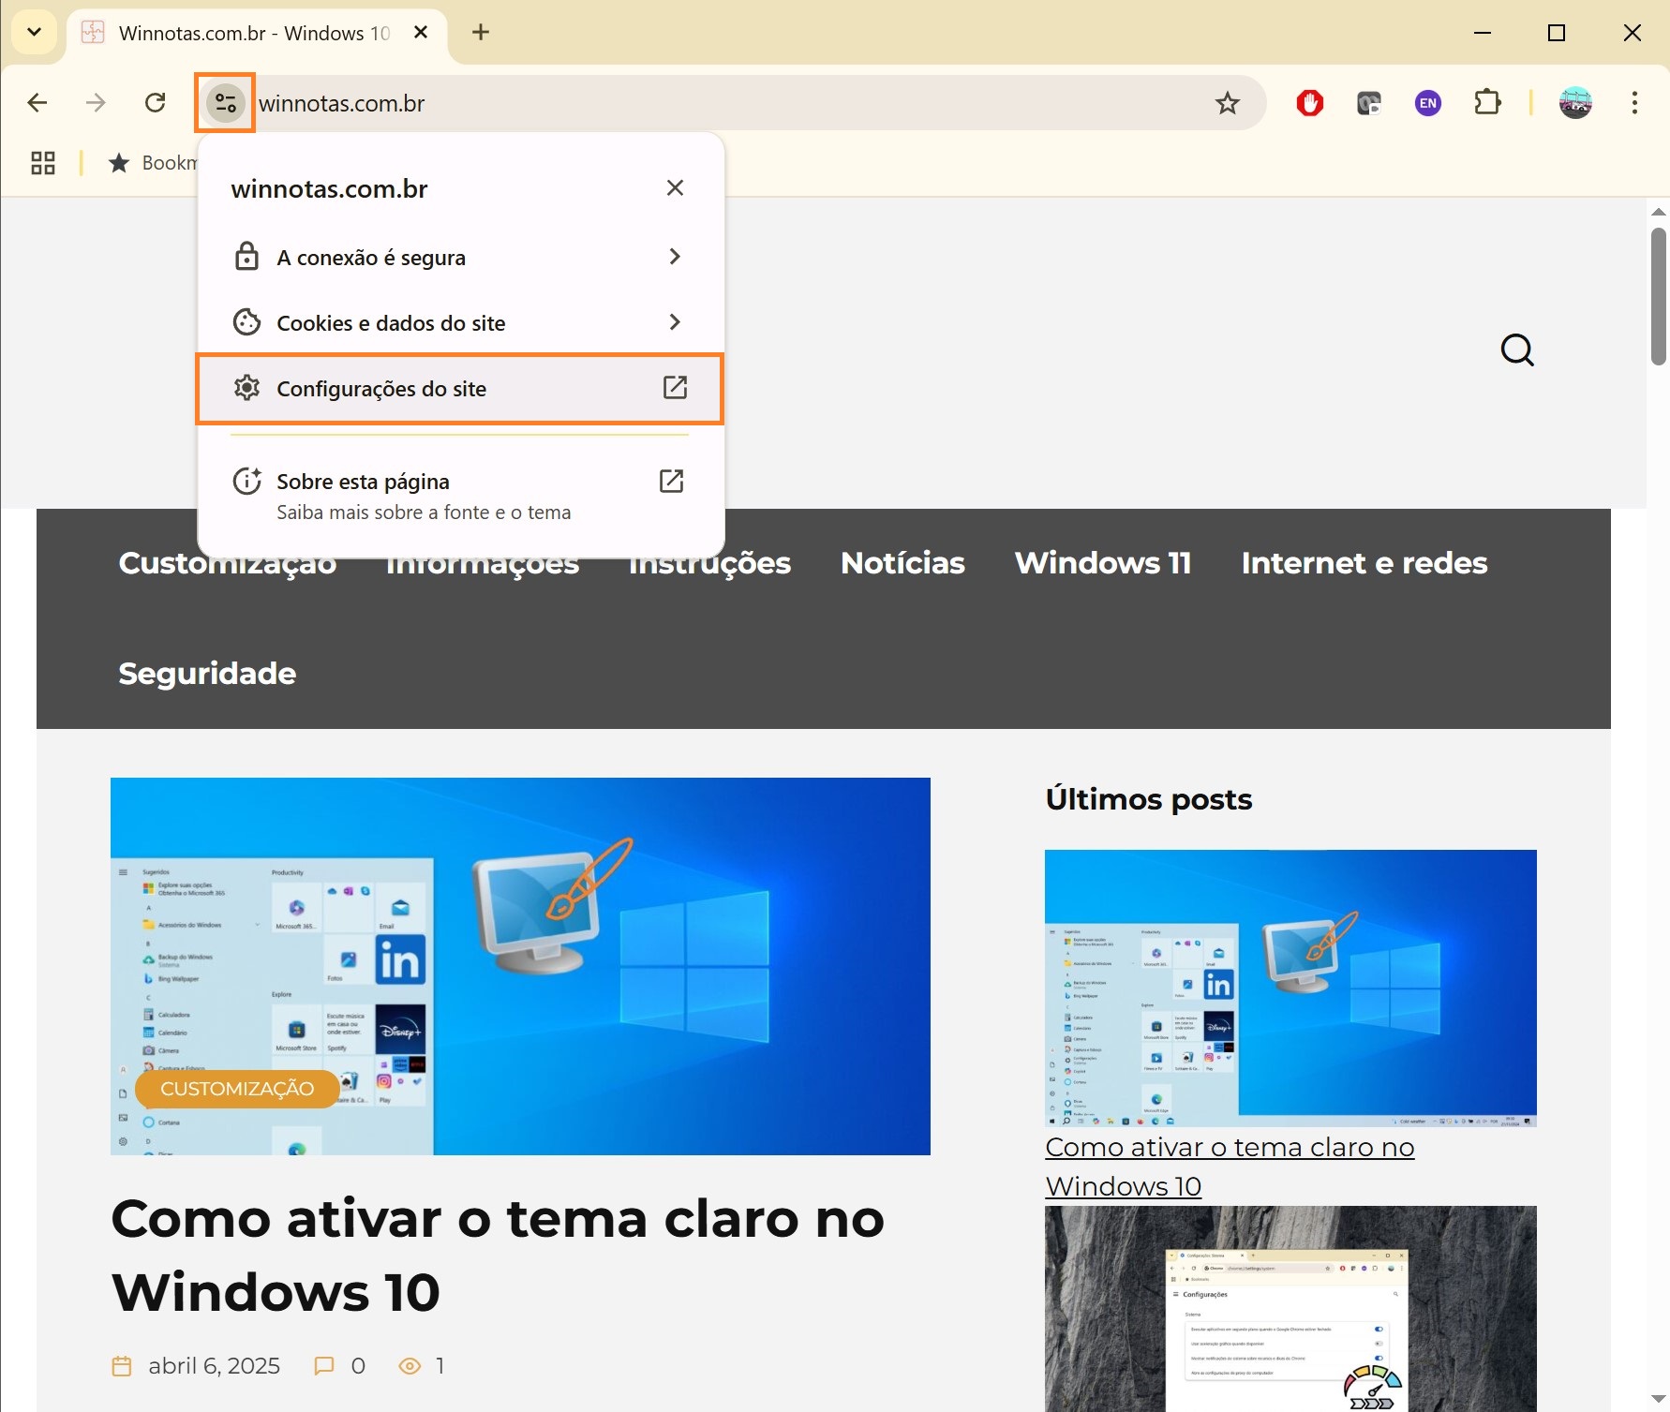Expand 'Cookies e dados do site'

pyautogui.click(x=459, y=322)
